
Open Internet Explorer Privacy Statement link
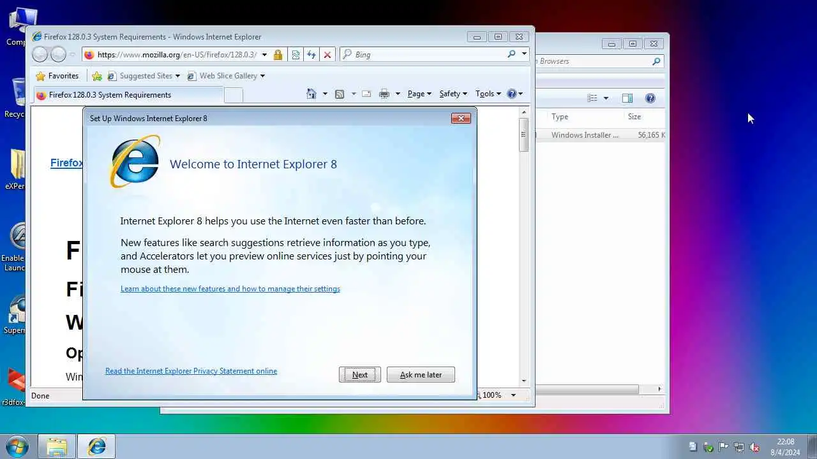pyautogui.click(x=191, y=371)
